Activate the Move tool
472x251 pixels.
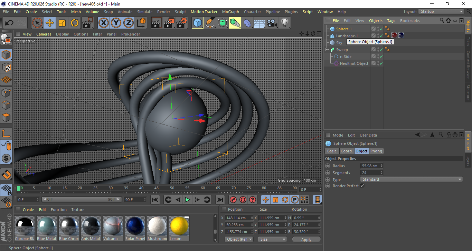tap(50, 23)
